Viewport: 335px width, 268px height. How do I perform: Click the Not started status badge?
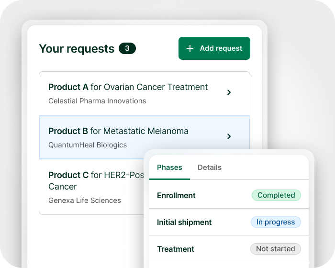pos(276,249)
